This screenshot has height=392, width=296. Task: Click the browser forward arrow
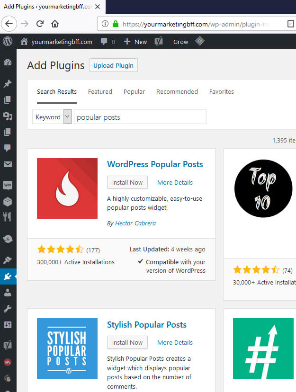click(x=25, y=24)
